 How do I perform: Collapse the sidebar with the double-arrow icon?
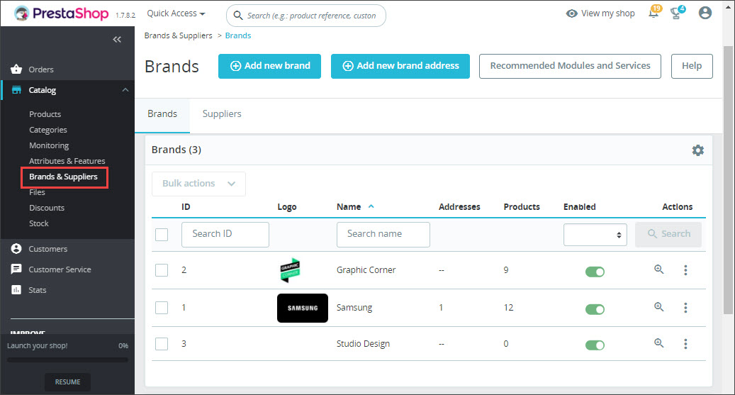point(117,40)
